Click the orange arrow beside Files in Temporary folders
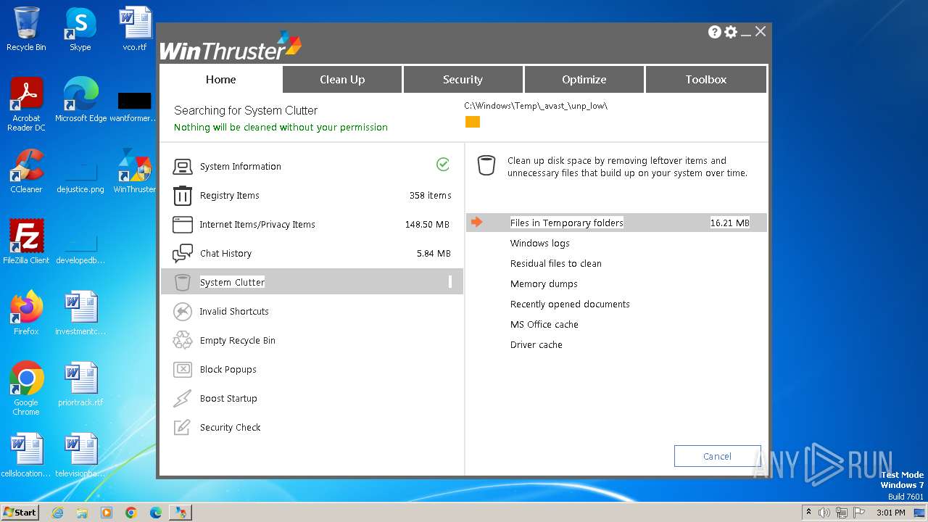 click(476, 222)
